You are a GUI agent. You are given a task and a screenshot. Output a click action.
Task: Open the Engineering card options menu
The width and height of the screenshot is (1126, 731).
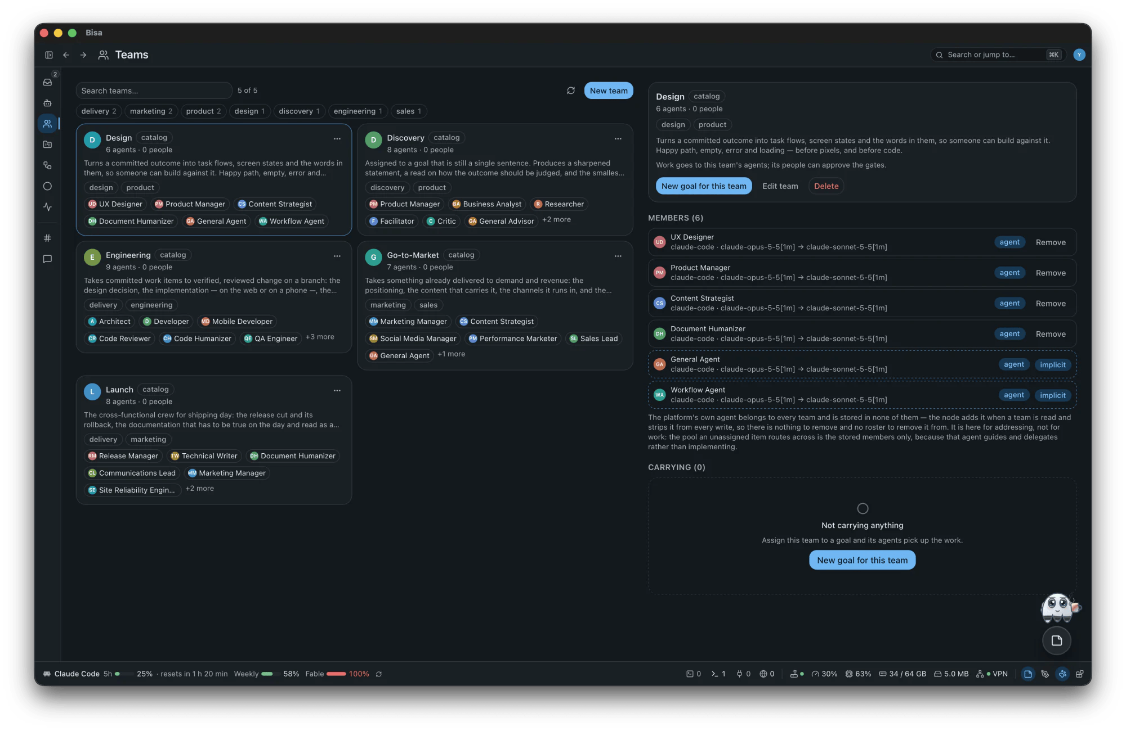[337, 256]
